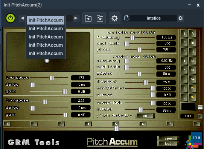Click the cross-fade slider handle
This screenshot has height=149, width=204.
(x=152, y=103)
